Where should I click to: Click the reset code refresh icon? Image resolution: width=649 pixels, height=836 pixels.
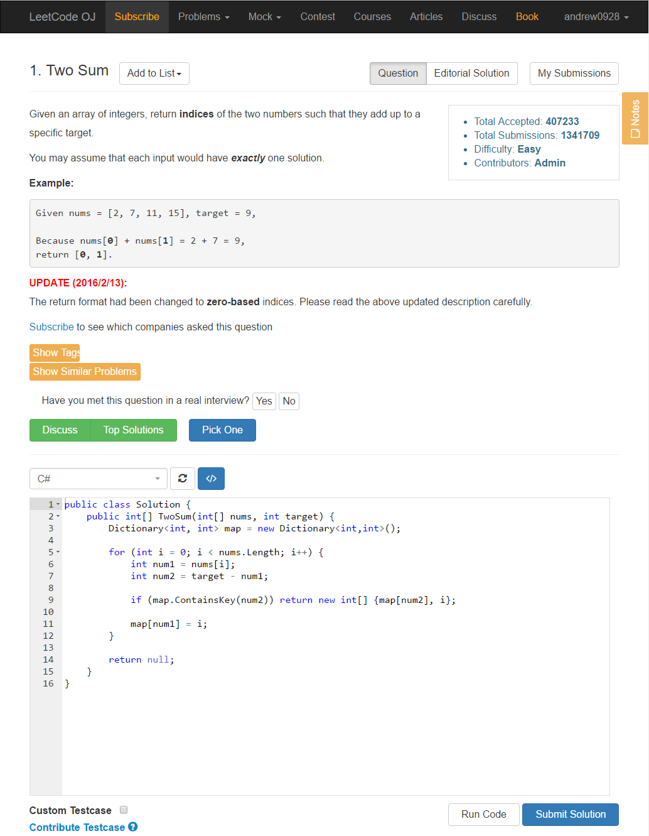tap(182, 479)
